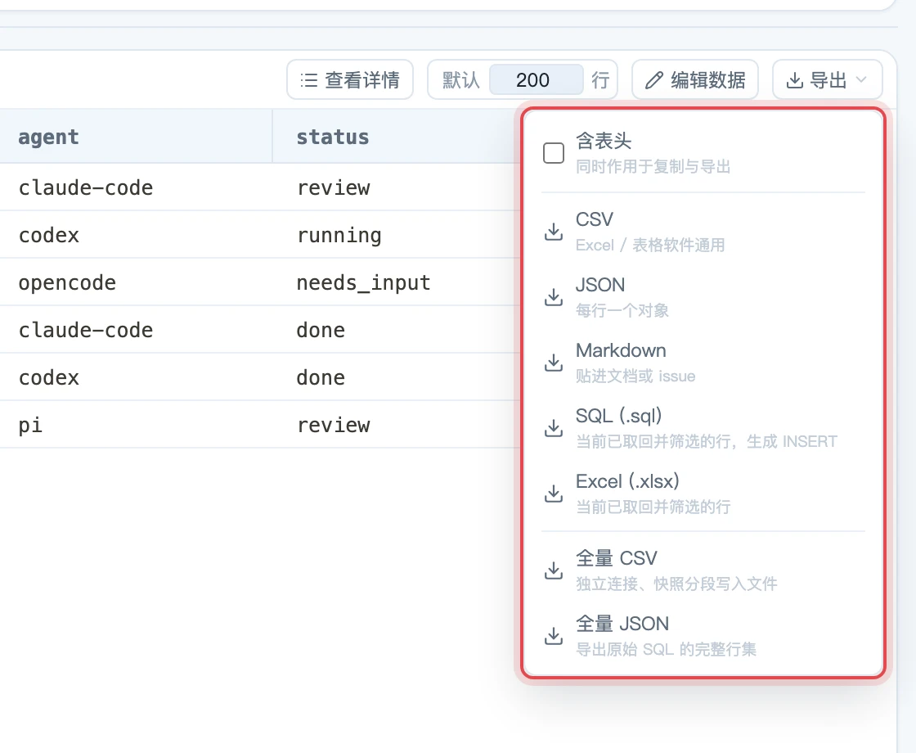Click the 编辑数据 button
Screen dimensions: 916x753
[695, 79]
